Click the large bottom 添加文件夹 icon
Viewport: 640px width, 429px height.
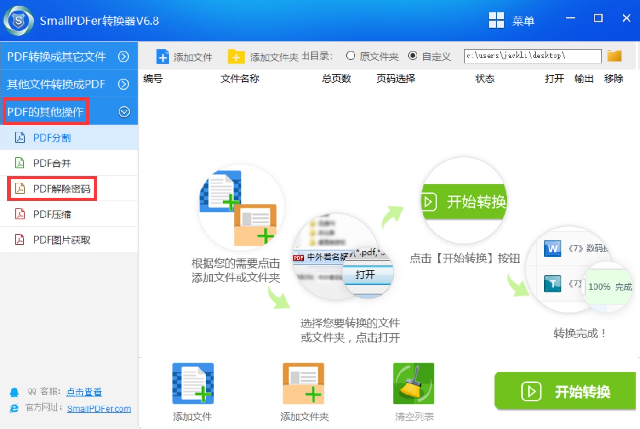(x=303, y=383)
